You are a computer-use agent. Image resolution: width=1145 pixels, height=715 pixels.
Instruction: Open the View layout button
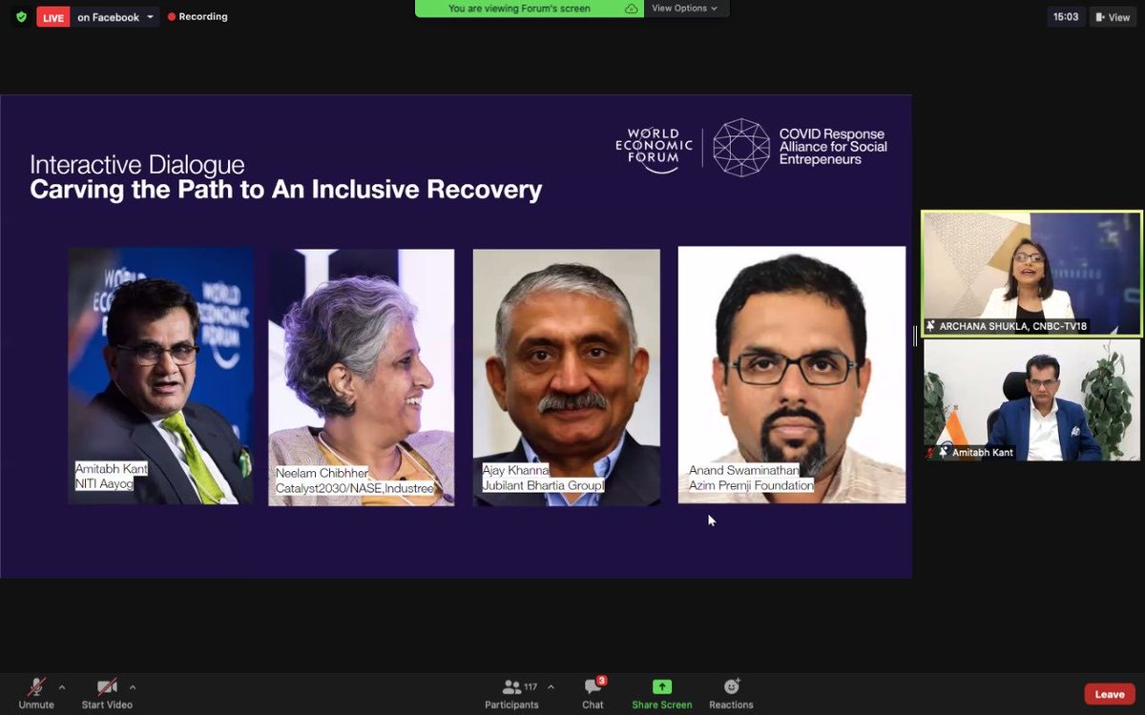(x=1113, y=17)
